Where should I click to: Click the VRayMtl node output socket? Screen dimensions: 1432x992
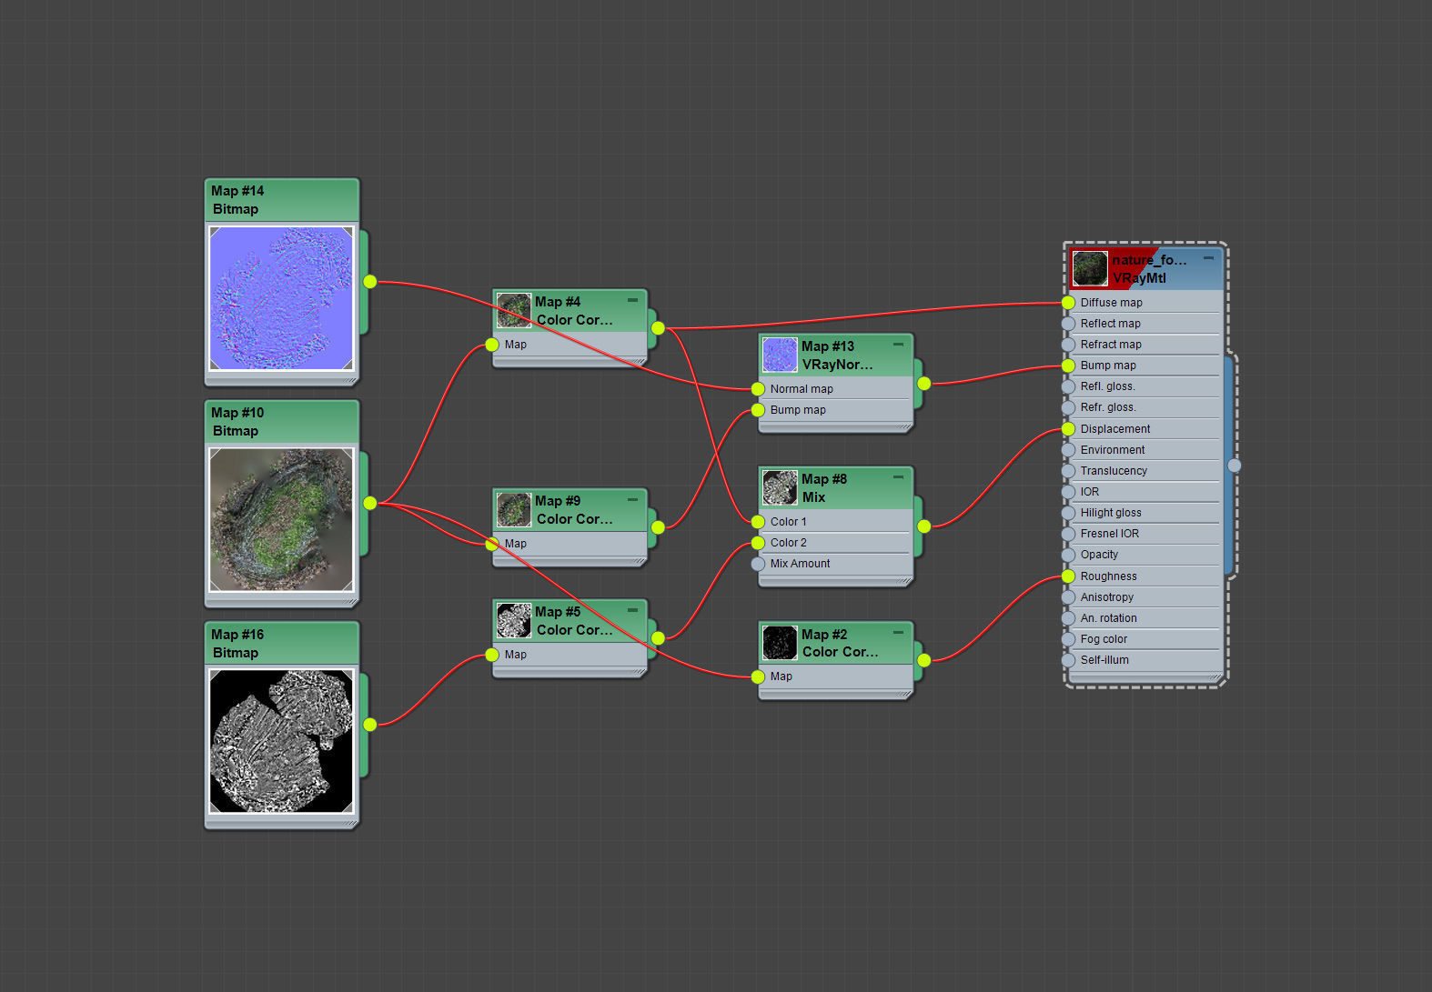[x=1234, y=466]
